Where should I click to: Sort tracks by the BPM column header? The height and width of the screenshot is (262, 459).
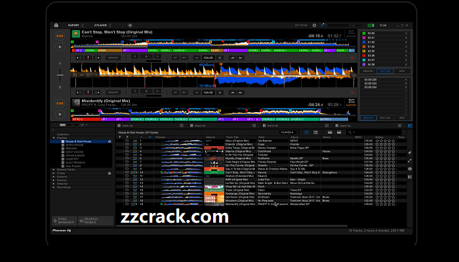[x=358, y=137]
